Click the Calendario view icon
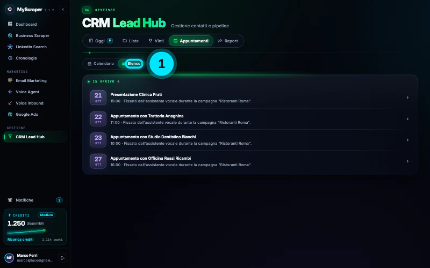This screenshot has width=430, height=268. [89, 64]
